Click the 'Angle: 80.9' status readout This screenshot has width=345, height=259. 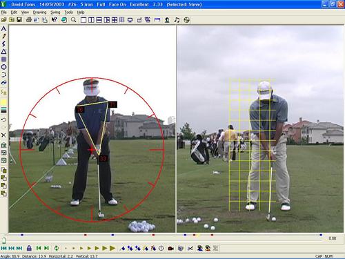(x=10, y=256)
